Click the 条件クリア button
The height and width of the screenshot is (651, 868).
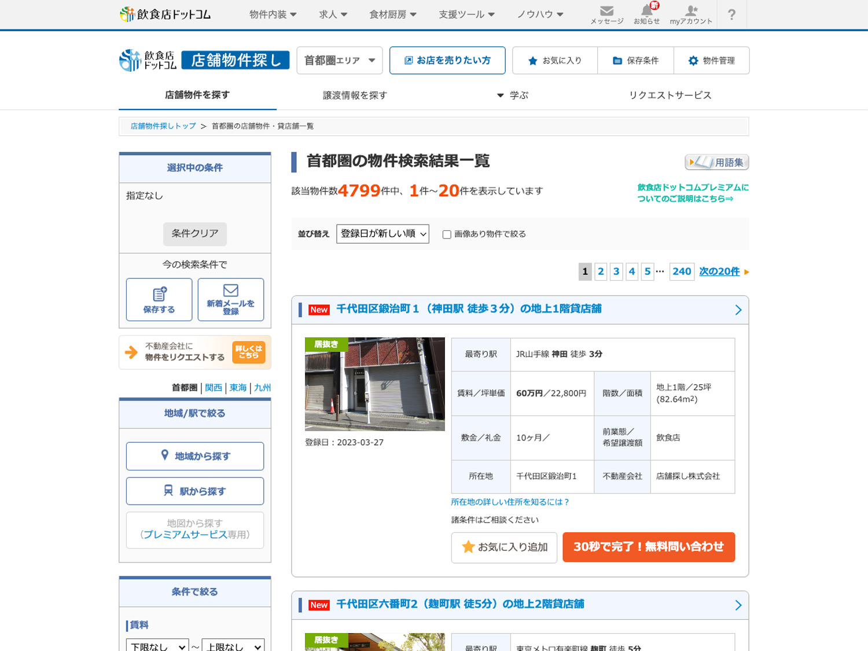click(x=195, y=234)
